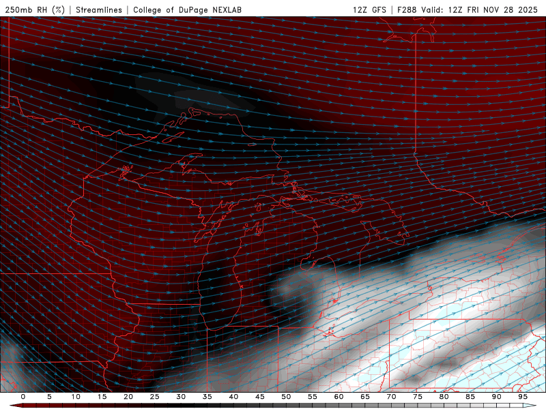This screenshot has height=409, width=546.
Task: Click the '15' value on color scale
Action: (102, 397)
